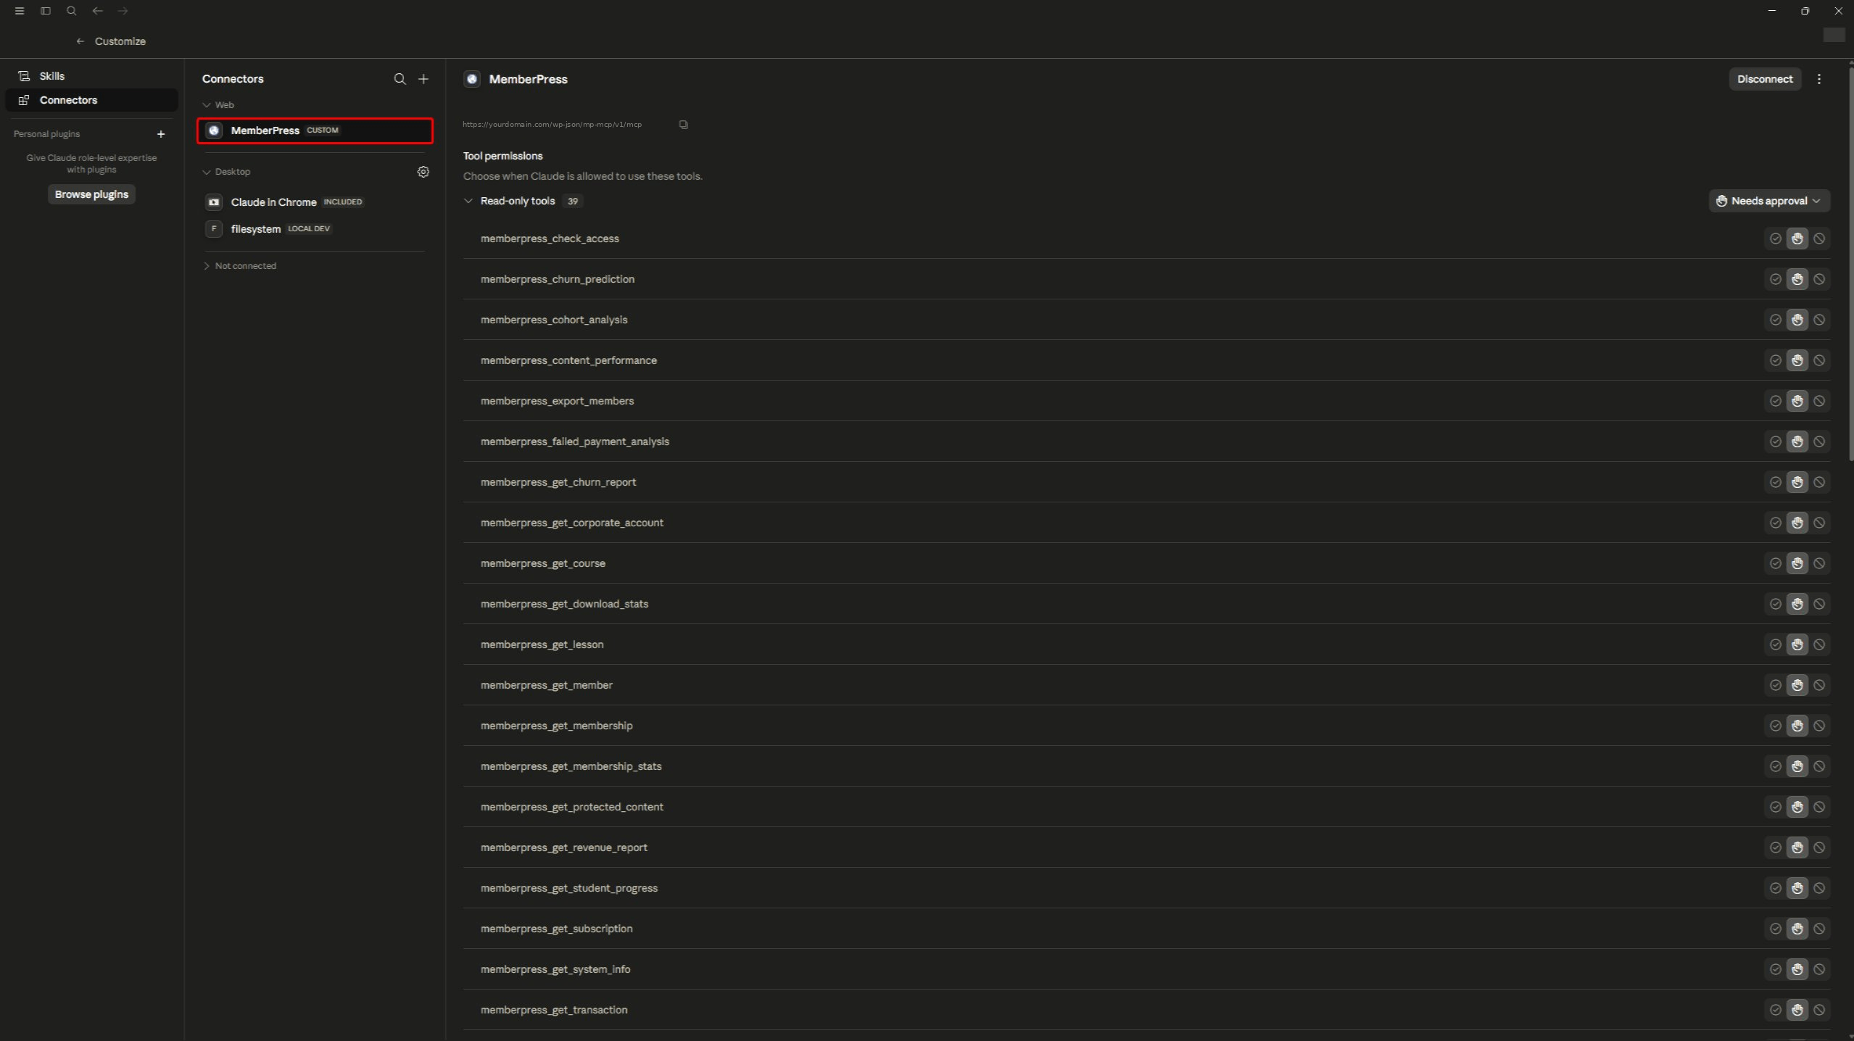Always allow memberpress_get_member
The width and height of the screenshot is (1854, 1041).
[1775, 685]
